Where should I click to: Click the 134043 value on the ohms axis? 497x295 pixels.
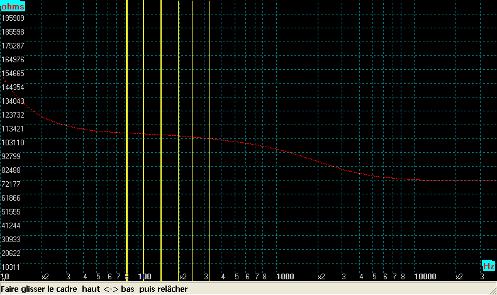coord(13,101)
